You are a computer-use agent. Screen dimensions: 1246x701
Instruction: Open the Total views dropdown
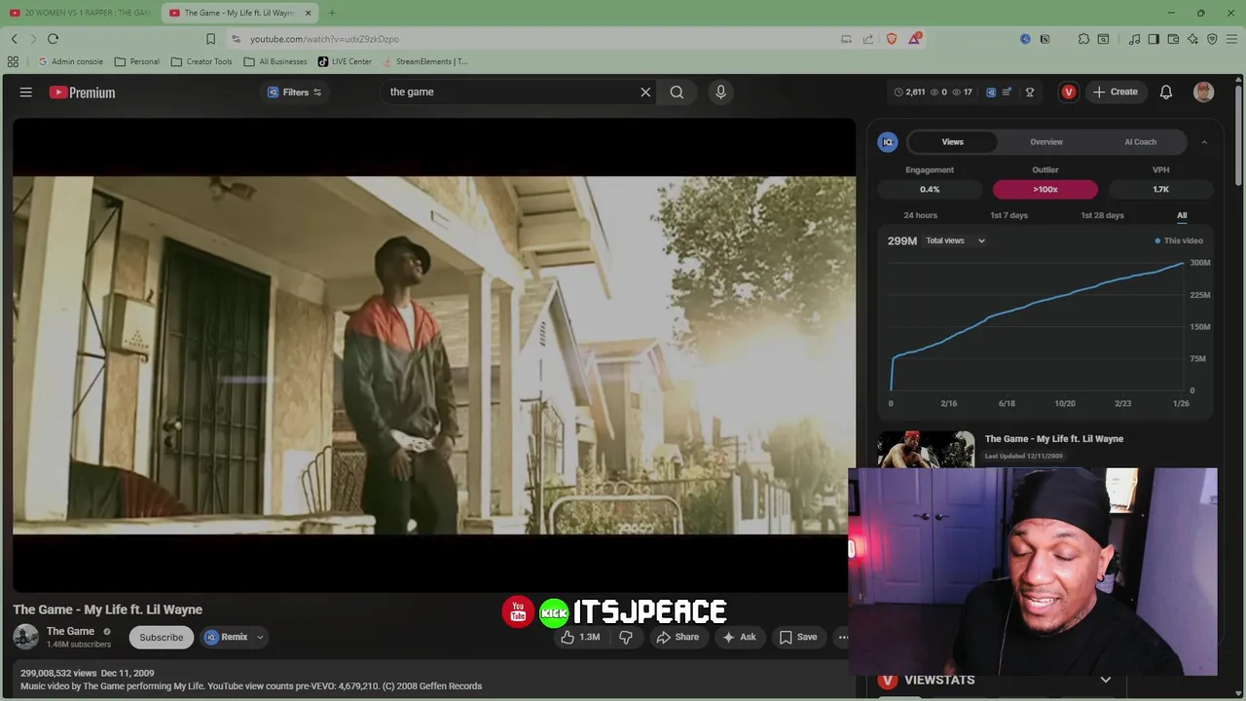(955, 240)
